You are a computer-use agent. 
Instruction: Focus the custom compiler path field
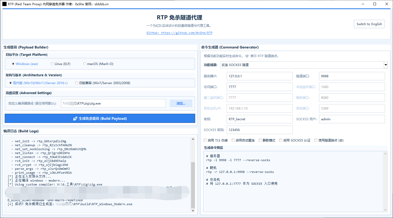pos(113,103)
